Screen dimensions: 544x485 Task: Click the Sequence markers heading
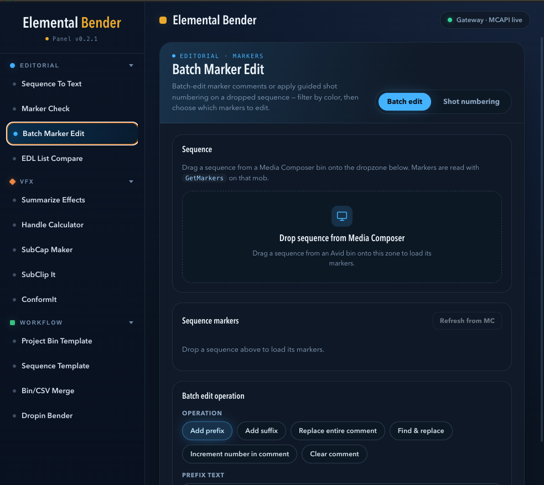pos(210,321)
